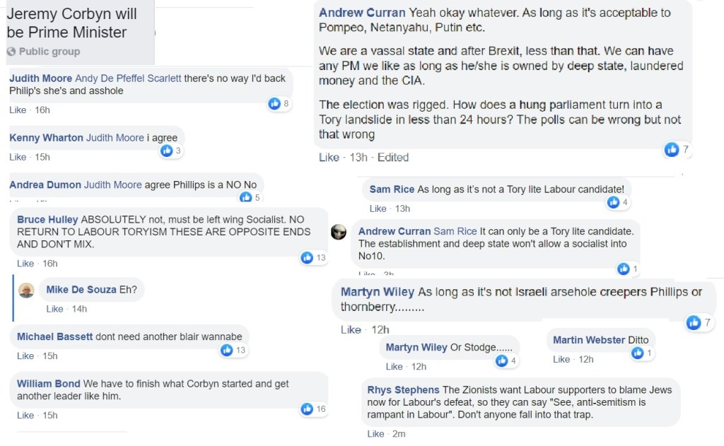Click the like reaction icon on Sam Rice's comment

click(x=613, y=202)
